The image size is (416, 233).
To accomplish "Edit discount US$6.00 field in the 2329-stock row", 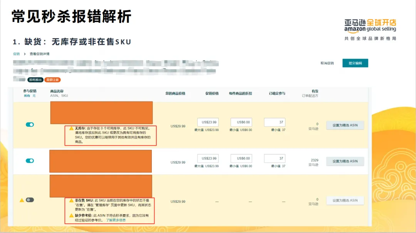I will pyautogui.click(x=241, y=159).
